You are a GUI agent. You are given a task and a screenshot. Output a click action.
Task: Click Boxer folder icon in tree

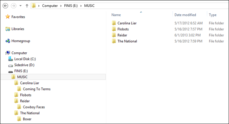pos(19,119)
